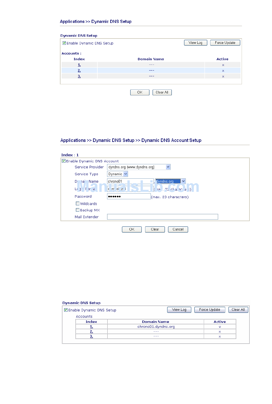Click Dynamic DNS Account Setup breadcrumb heading
272x404 pixels.
click(171, 140)
